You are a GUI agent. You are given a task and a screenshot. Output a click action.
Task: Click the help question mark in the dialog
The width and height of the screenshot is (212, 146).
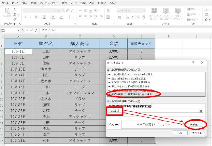pyautogui.click(x=193, y=63)
